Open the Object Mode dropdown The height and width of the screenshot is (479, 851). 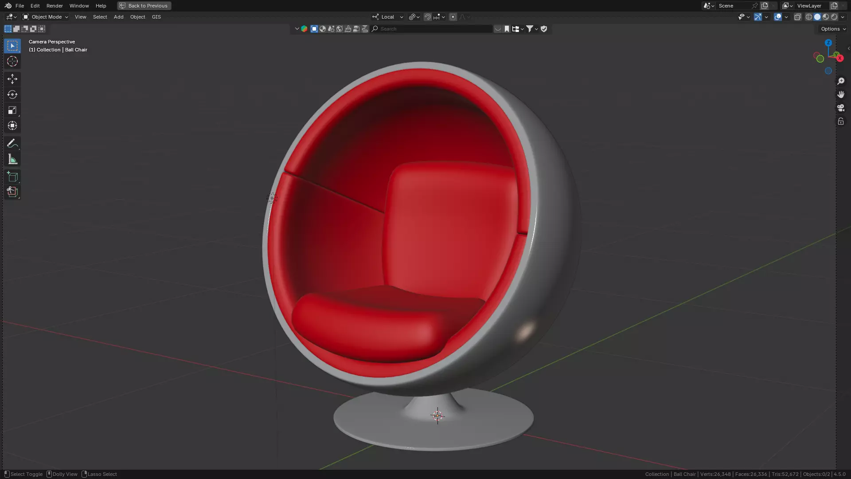(45, 17)
